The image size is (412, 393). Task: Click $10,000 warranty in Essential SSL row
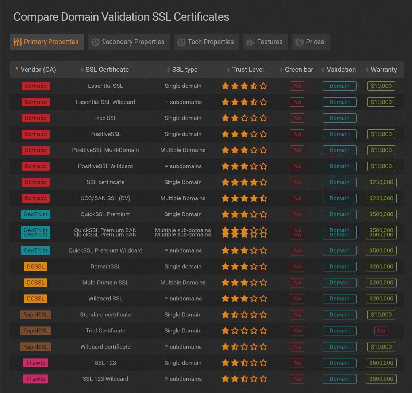pyautogui.click(x=381, y=86)
